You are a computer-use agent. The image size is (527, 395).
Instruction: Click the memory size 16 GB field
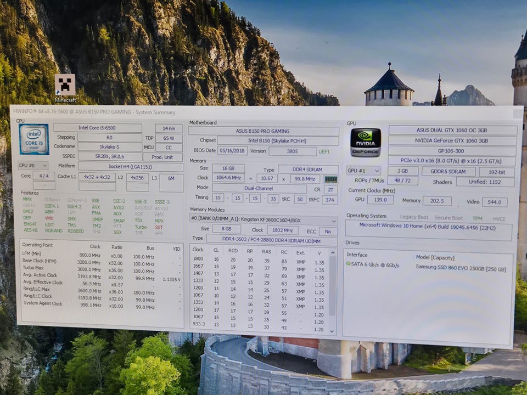click(228, 168)
